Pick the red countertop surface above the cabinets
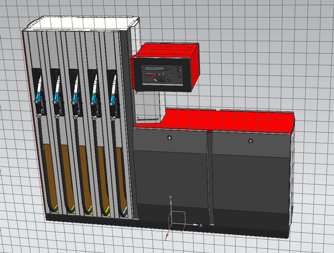The width and height of the screenshot is (334, 253). click(231, 119)
